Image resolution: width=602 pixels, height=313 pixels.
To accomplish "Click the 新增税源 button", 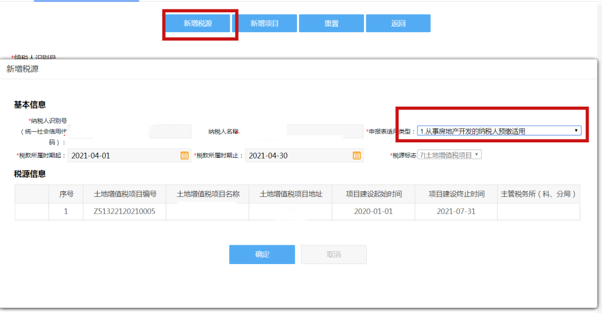I will [x=198, y=23].
